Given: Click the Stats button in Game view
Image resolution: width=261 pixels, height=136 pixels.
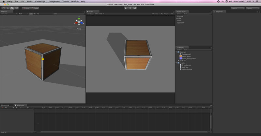Looking at the screenshot, I should point(172,14).
